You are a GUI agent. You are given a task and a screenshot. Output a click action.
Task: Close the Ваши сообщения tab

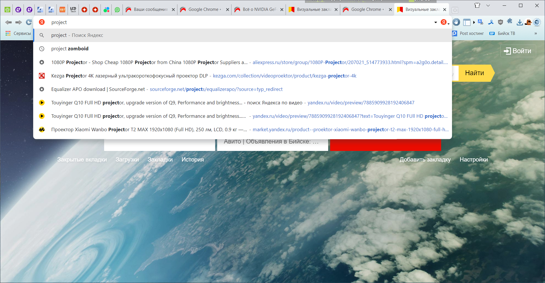tap(173, 9)
